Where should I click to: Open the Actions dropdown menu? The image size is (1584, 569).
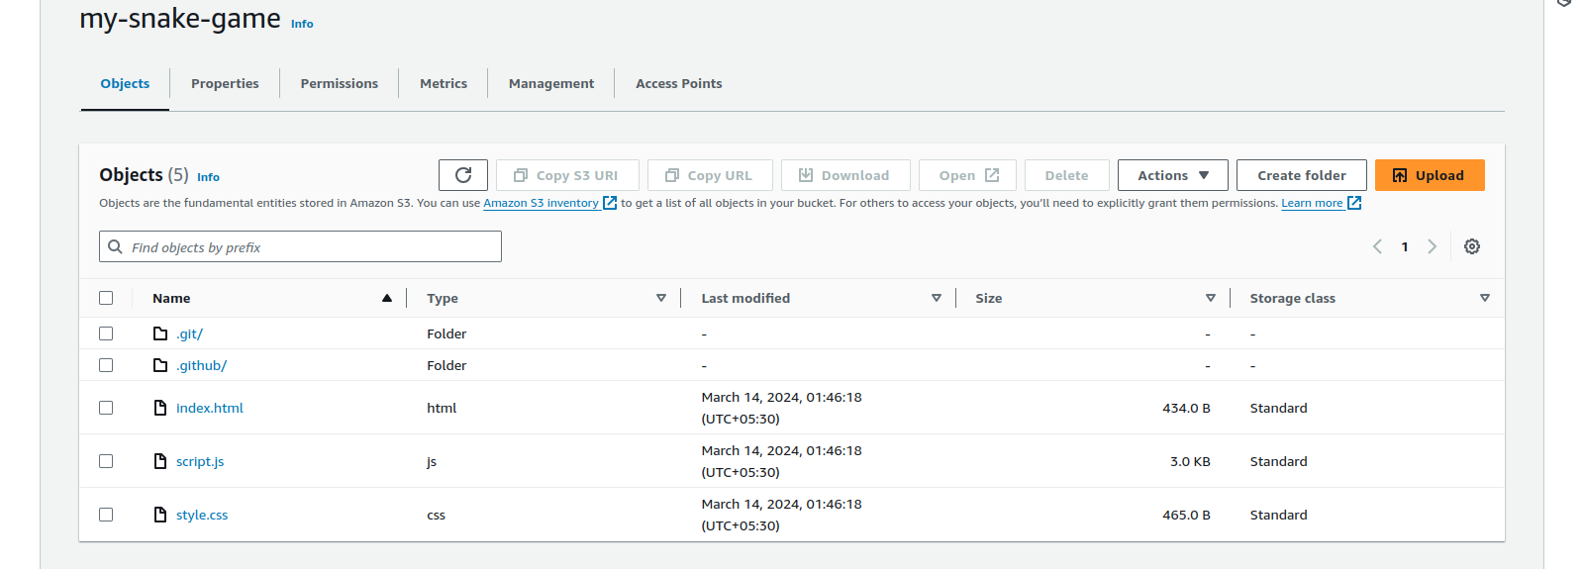tap(1173, 175)
